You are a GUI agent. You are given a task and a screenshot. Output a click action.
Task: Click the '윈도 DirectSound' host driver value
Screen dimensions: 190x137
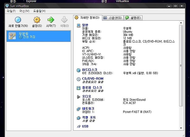click(134, 100)
